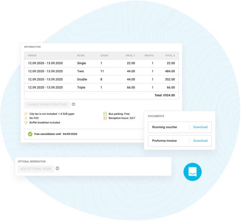241x221 pixels.
Task: Click info icon beside Add Optional Room
Action: pyautogui.click(x=58, y=168)
